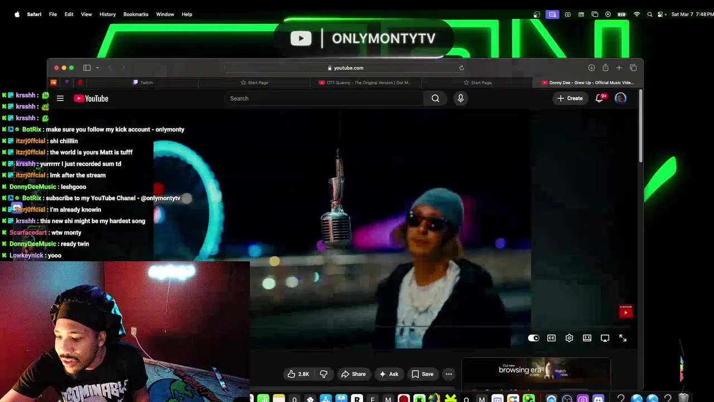
Task: Dislike the video with thumbs down
Action: click(324, 374)
